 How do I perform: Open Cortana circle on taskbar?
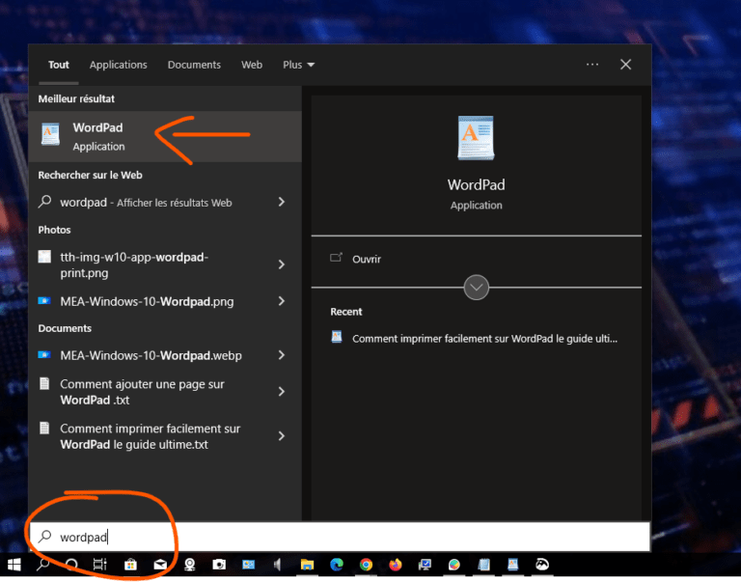click(71, 565)
